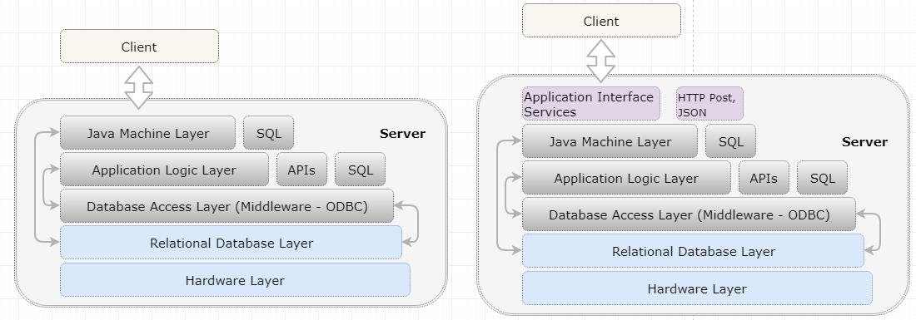Select left diagram's connector linking Application Logic to Database Access
Viewport: 916px width, 320px height.
[x=44, y=186]
